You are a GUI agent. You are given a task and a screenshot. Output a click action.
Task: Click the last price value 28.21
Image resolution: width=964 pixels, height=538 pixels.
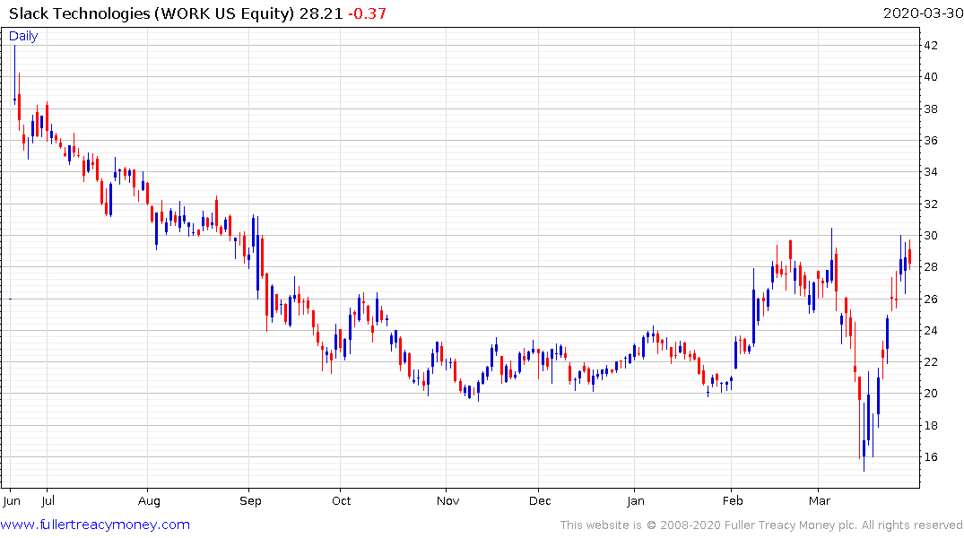tap(321, 13)
